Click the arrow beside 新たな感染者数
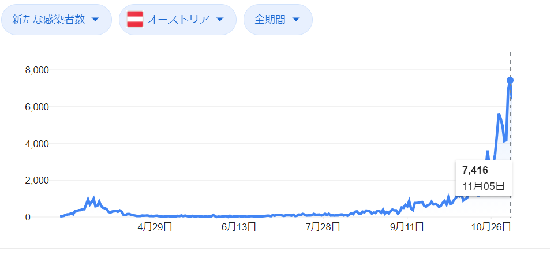558x258 pixels. (x=95, y=20)
